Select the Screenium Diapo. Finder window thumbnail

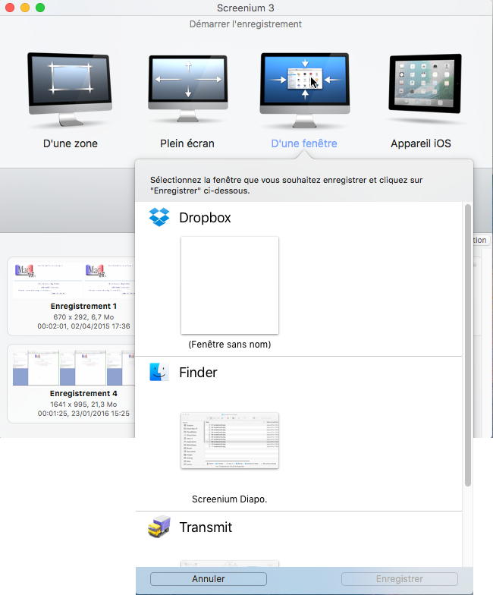tap(230, 440)
